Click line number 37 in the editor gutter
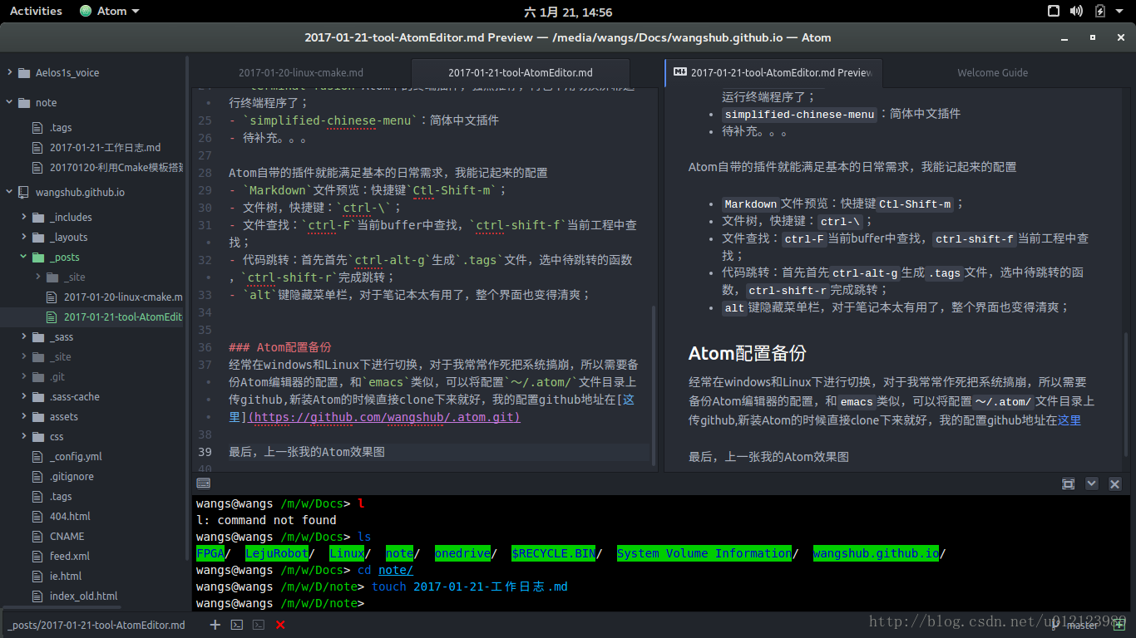The width and height of the screenshot is (1136, 638). pos(205,365)
